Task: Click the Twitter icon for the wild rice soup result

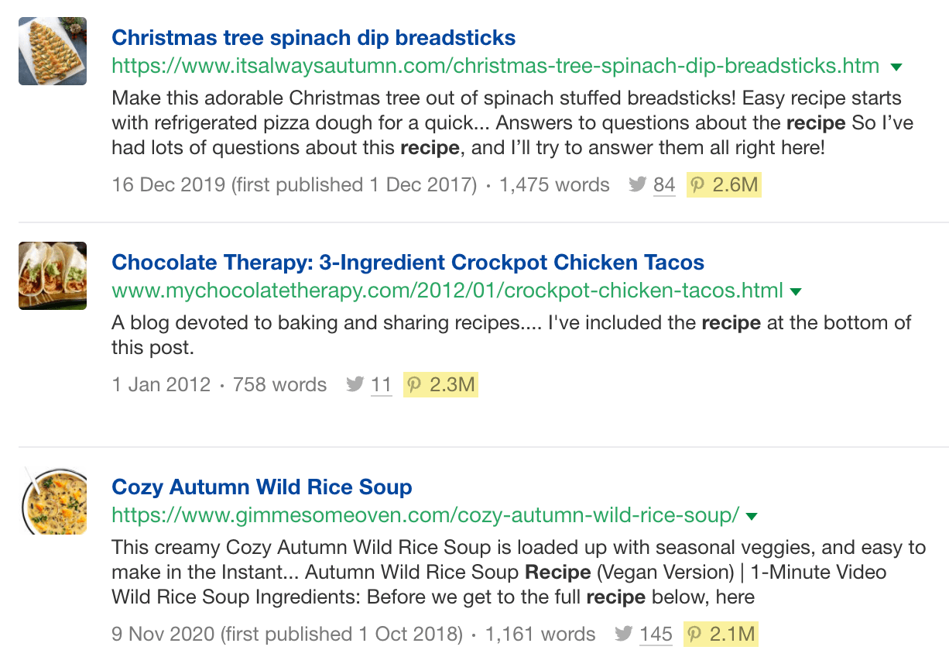Action: coord(624,633)
